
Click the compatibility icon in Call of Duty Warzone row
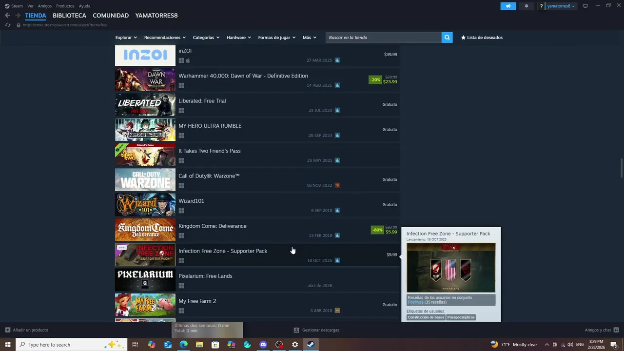(337, 185)
